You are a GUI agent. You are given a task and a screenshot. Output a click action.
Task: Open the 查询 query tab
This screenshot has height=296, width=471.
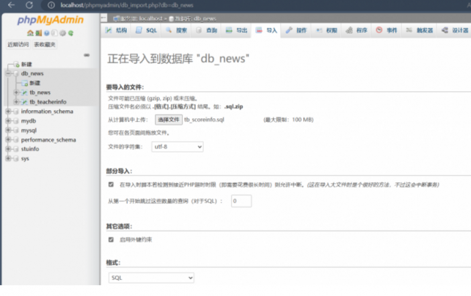(207, 30)
